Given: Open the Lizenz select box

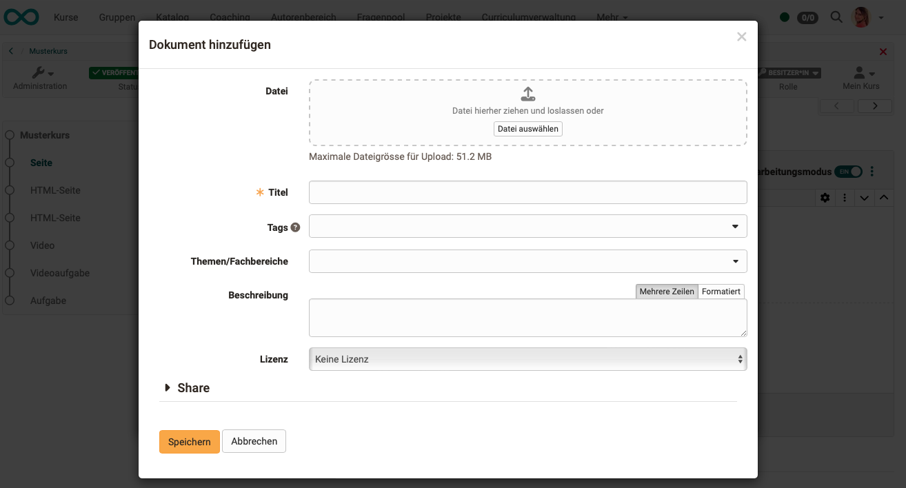Looking at the screenshot, I should pyautogui.click(x=527, y=359).
